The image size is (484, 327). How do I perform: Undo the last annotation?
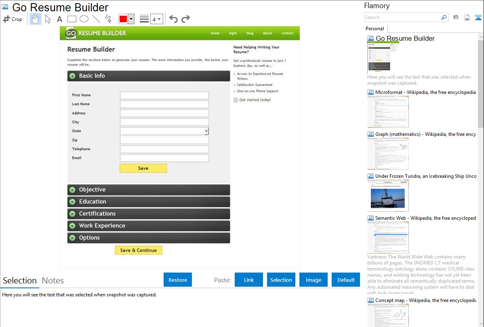173,19
